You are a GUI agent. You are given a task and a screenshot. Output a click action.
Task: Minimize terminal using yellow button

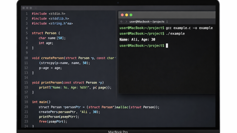tap(127, 15)
